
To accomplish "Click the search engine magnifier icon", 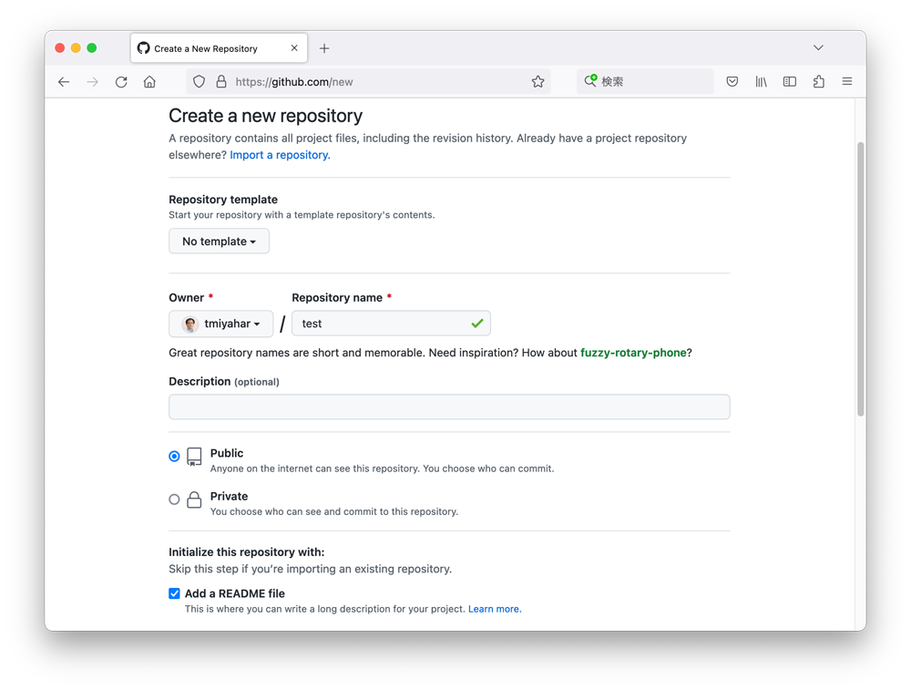I will point(590,81).
